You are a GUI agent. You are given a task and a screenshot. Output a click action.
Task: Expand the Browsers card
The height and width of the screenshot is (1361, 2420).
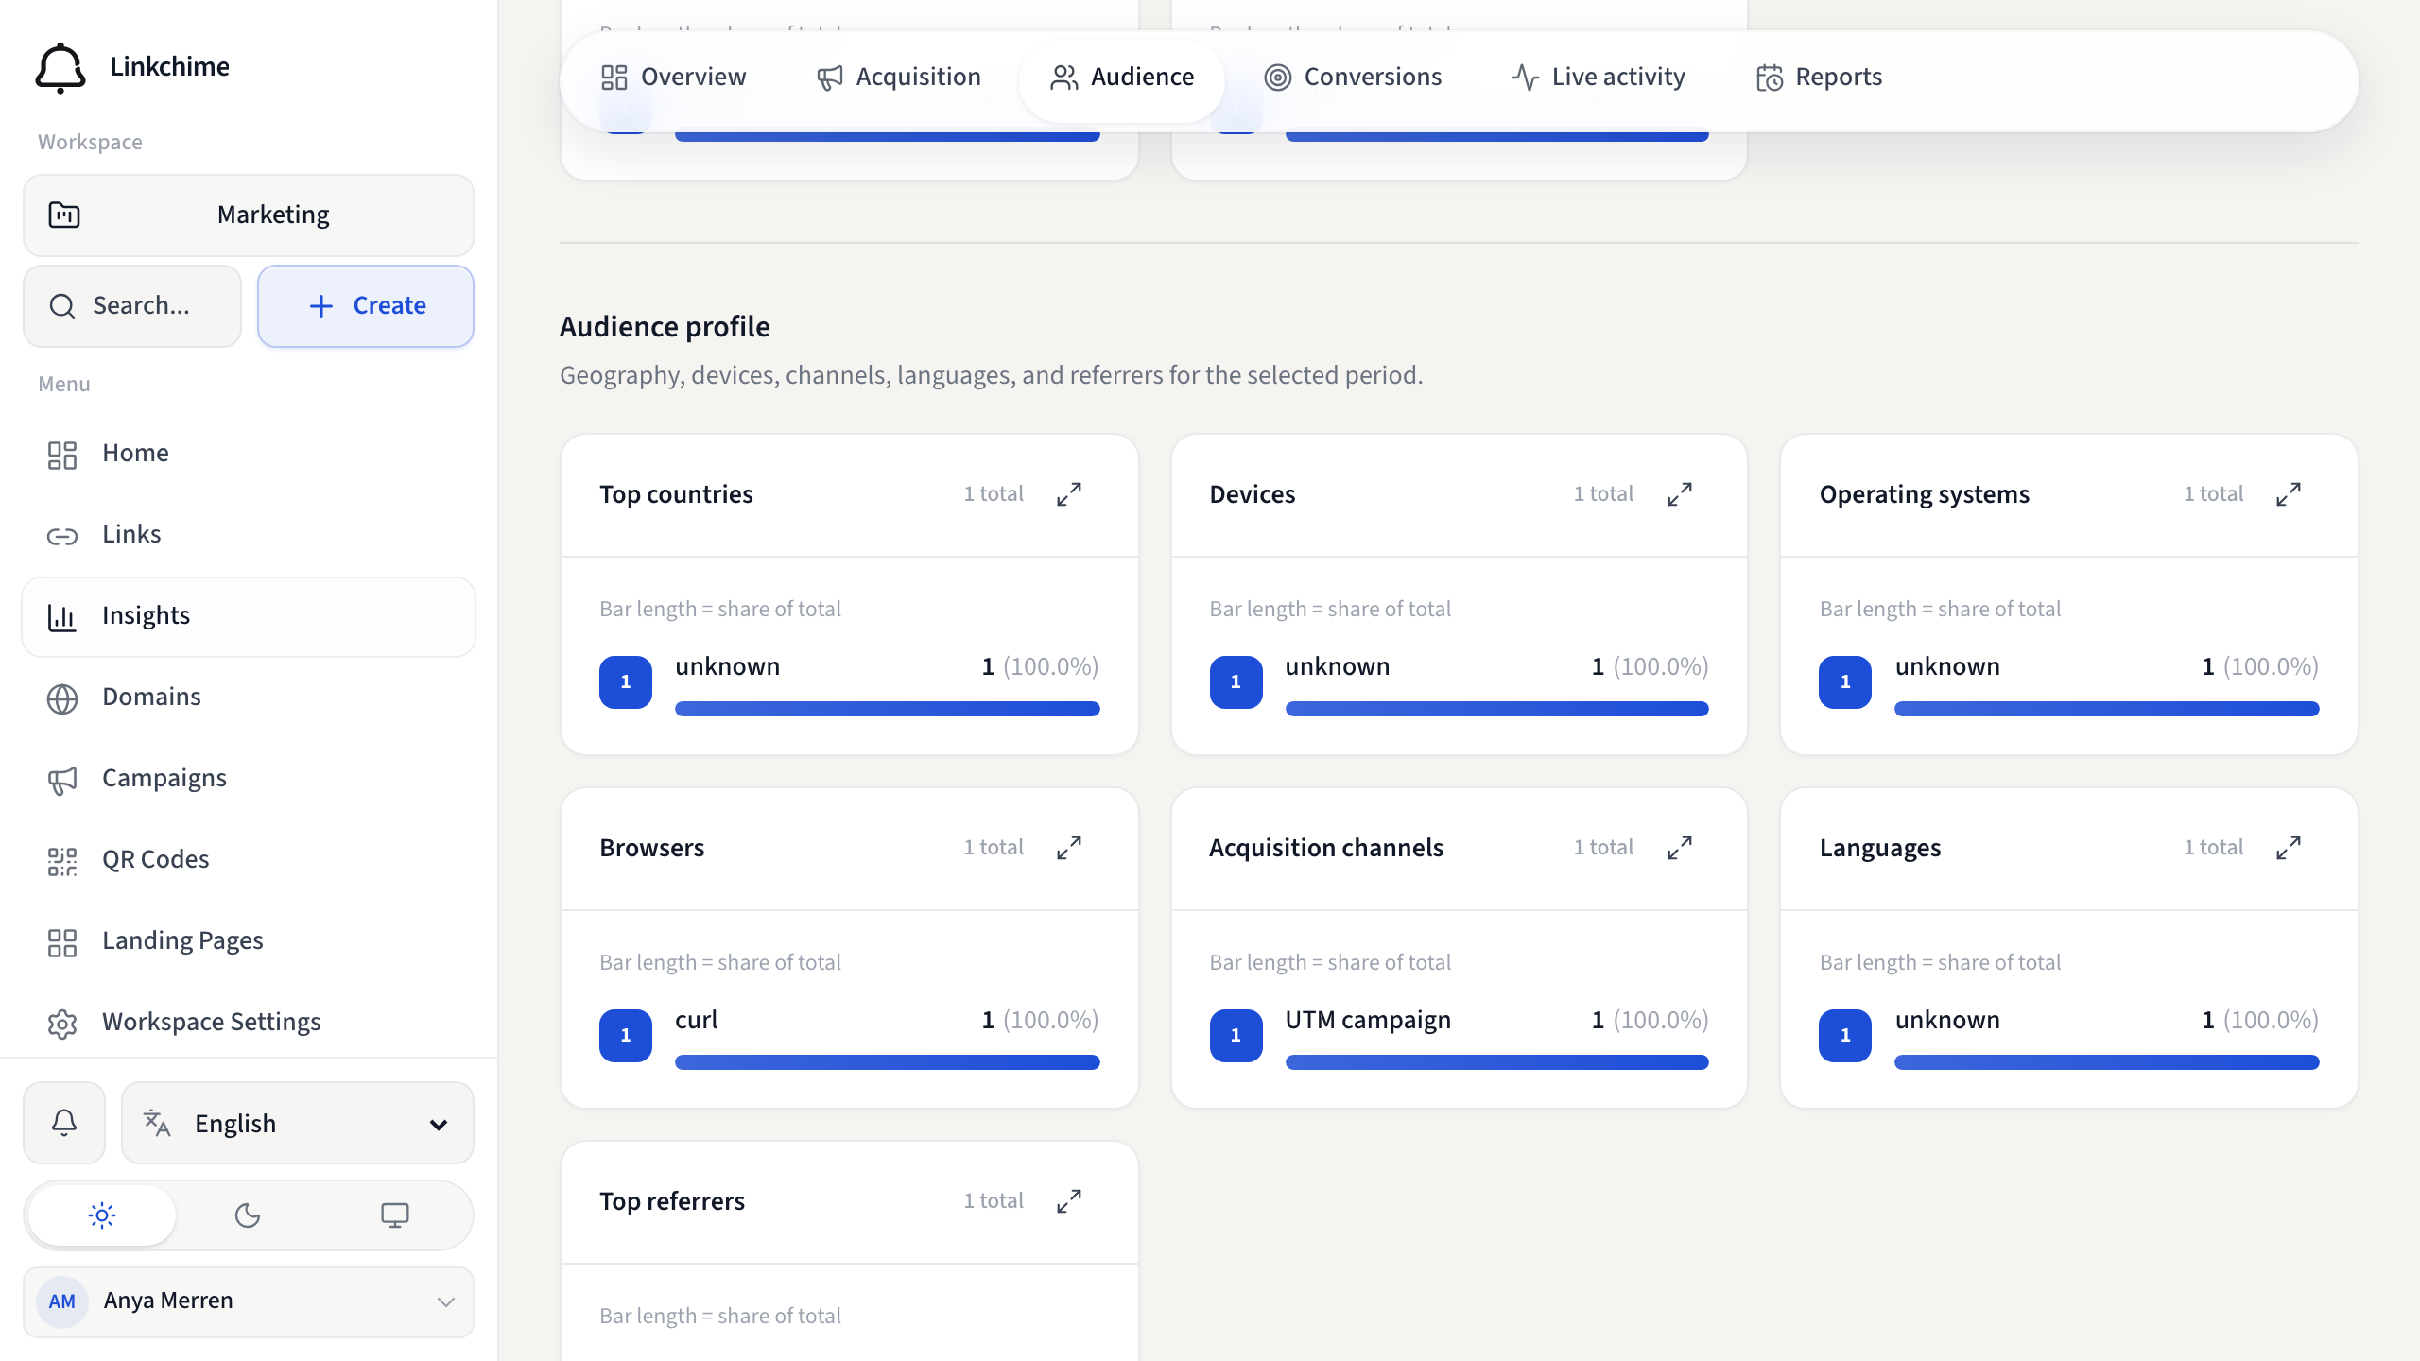click(x=1069, y=848)
